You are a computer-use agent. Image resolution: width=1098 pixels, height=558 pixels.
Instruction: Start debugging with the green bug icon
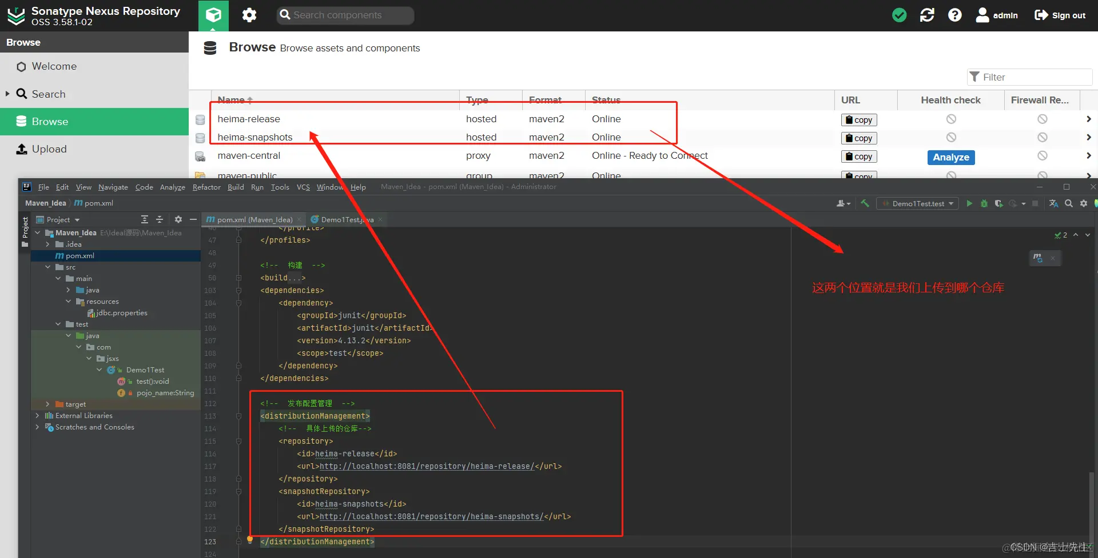tap(984, 203)
